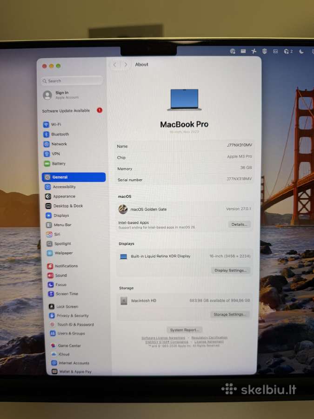Select Battery icon in sidebar
314x419 pixels.
pyautogui.click(x=47, y=163)
